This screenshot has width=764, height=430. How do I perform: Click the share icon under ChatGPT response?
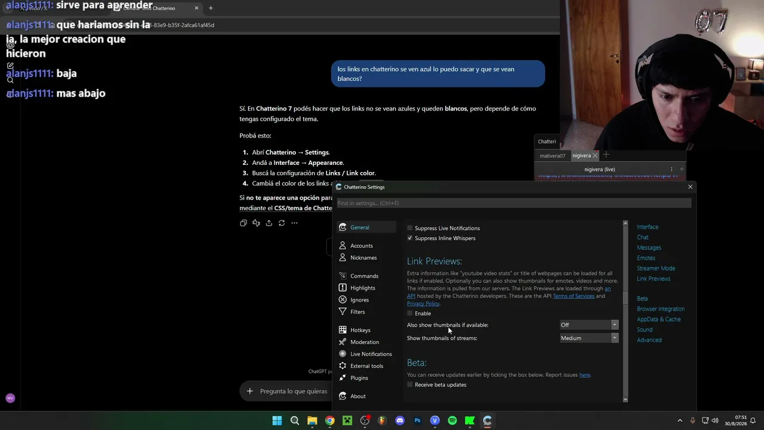point(269,223)
